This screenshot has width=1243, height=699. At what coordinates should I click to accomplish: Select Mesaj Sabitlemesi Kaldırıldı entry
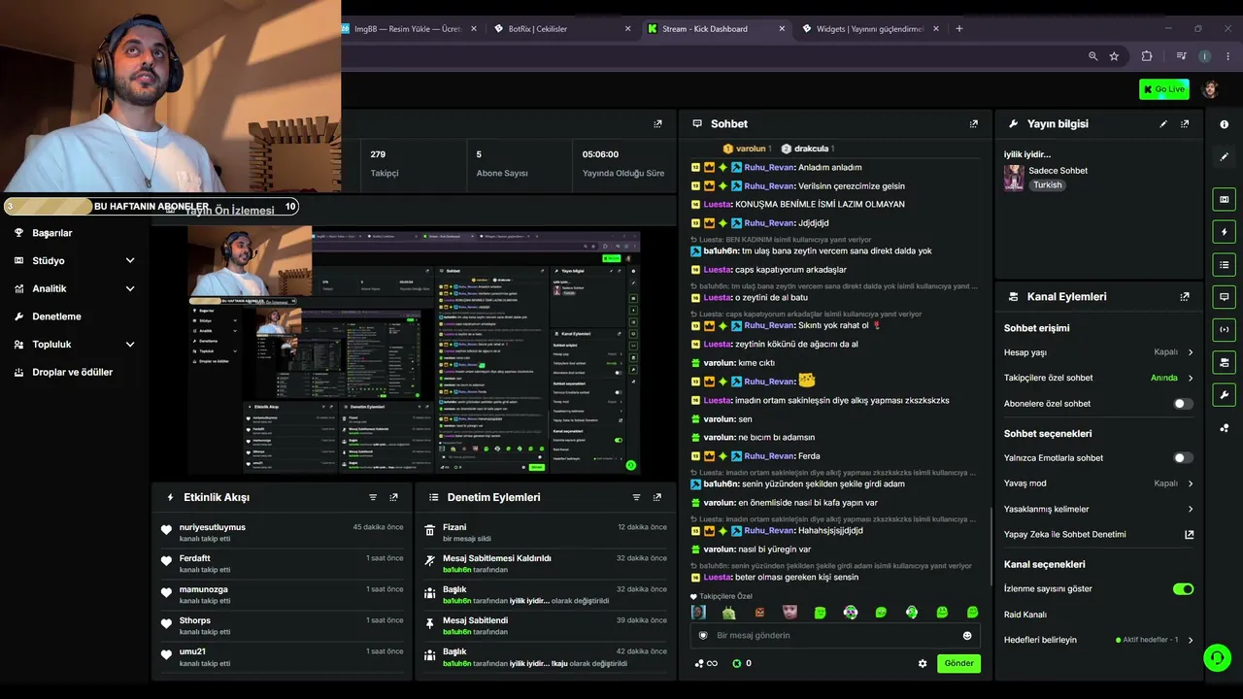click(x=546, y=563)
